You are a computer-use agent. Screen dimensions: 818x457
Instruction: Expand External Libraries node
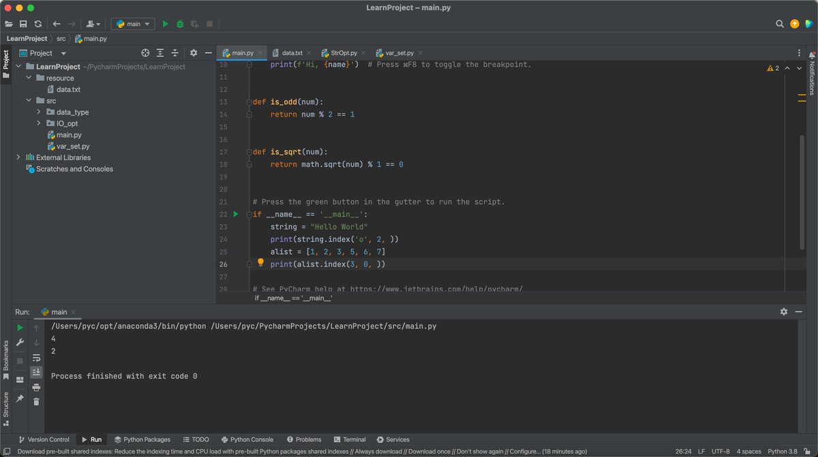tap(19, 157)
